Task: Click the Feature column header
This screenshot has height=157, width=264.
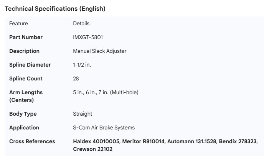Action: (x=18, y=23)
